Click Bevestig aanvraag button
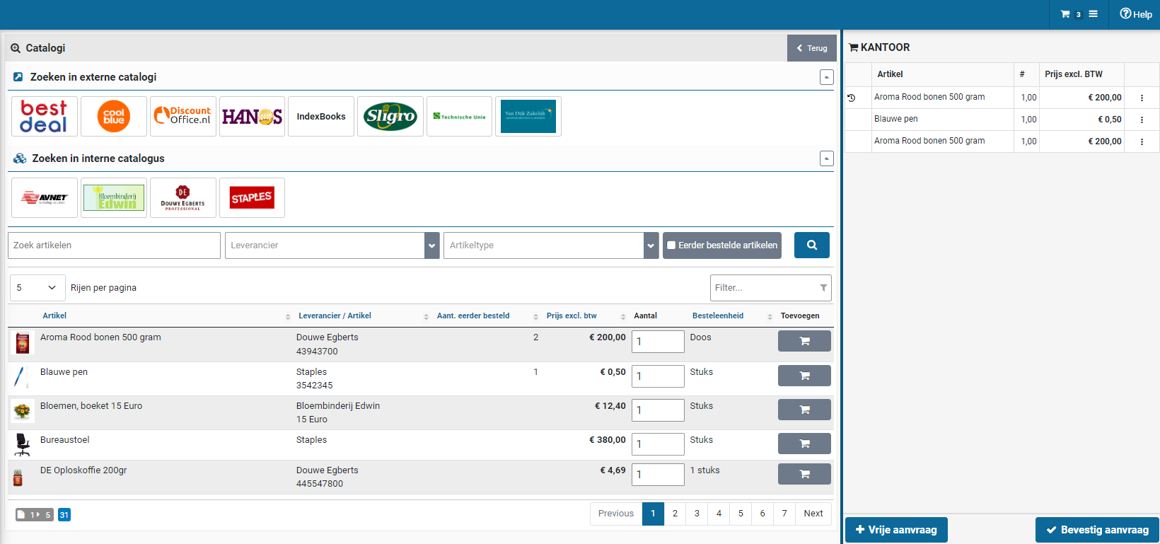The width and height of the screenshot is (1160, 544). pos(1097,530)
